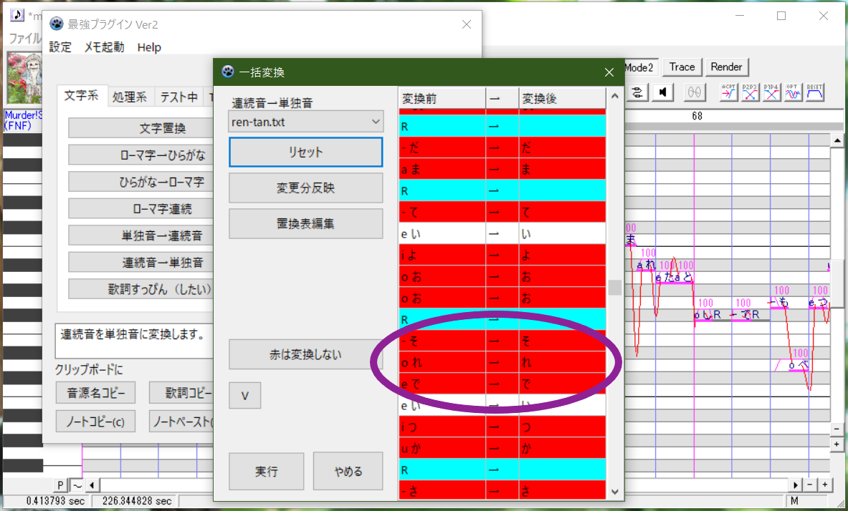Expand the ~ control near the bottom left
Screen dimensions: 848x511
pos(77,485)
